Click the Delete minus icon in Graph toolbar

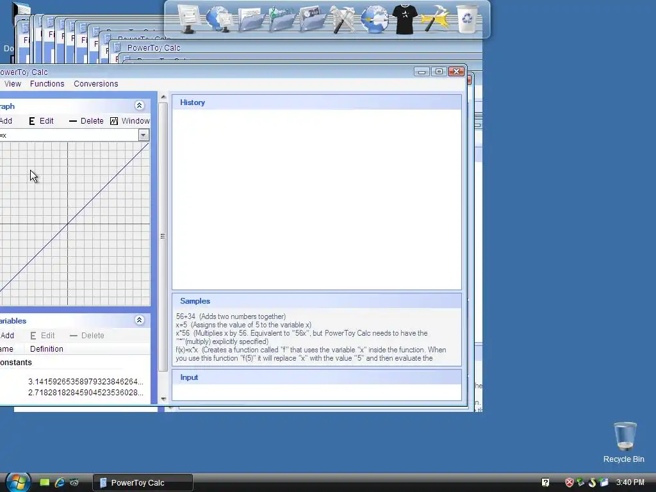click(x=73, y=121)
